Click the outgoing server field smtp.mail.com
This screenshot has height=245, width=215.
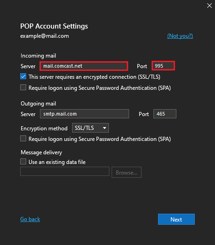point(85,114)
